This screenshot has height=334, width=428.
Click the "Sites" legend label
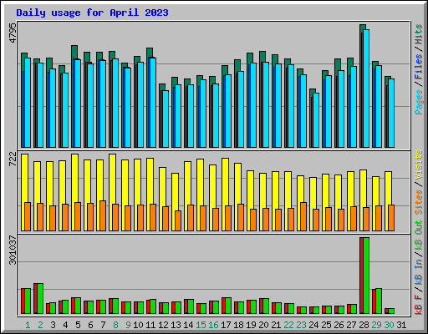click(x=419, y=202)
